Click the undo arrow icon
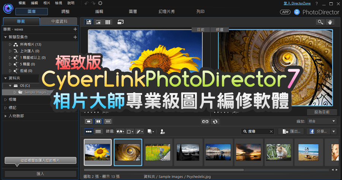The width and height of the screenshot is (342, 180). 87,3
